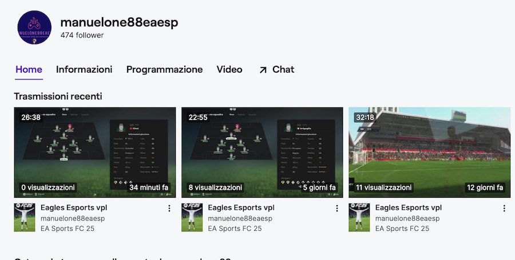Click the 34 minuti fa label

(x=149, y=187)
